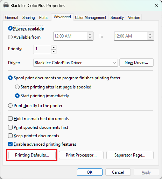Confirm settings with the OK button
Viewport: 162px width, 179px height.
[x=90, y=172]
